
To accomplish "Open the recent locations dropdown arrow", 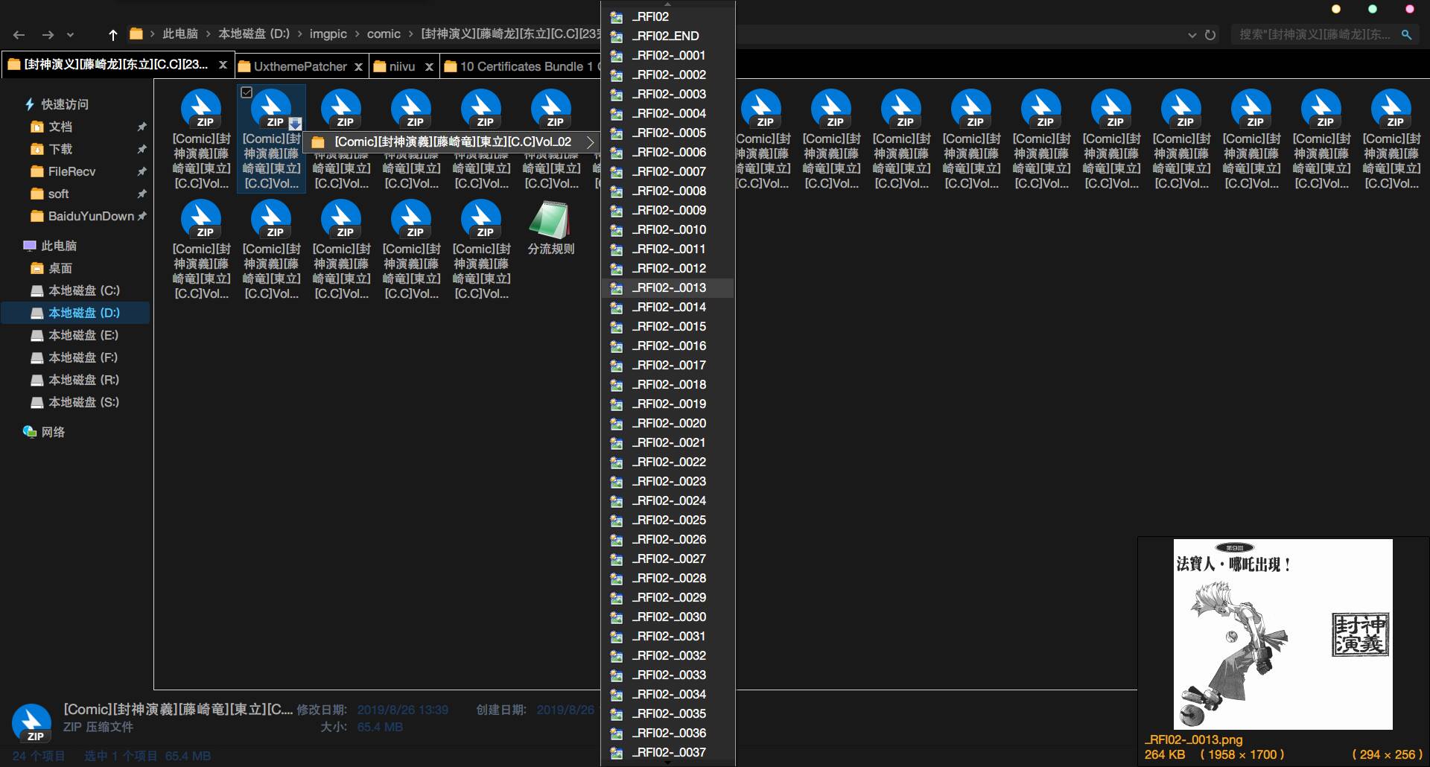I will (70, 35).
